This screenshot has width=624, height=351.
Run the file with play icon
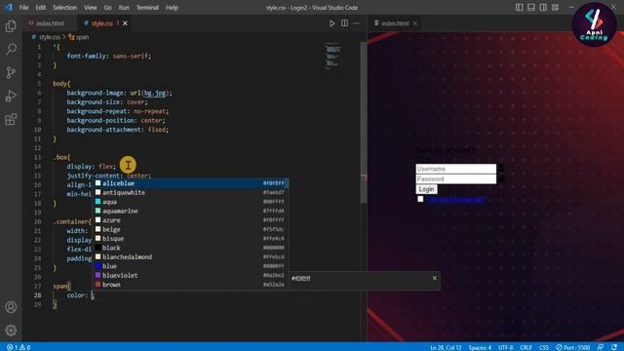[331, 23]
